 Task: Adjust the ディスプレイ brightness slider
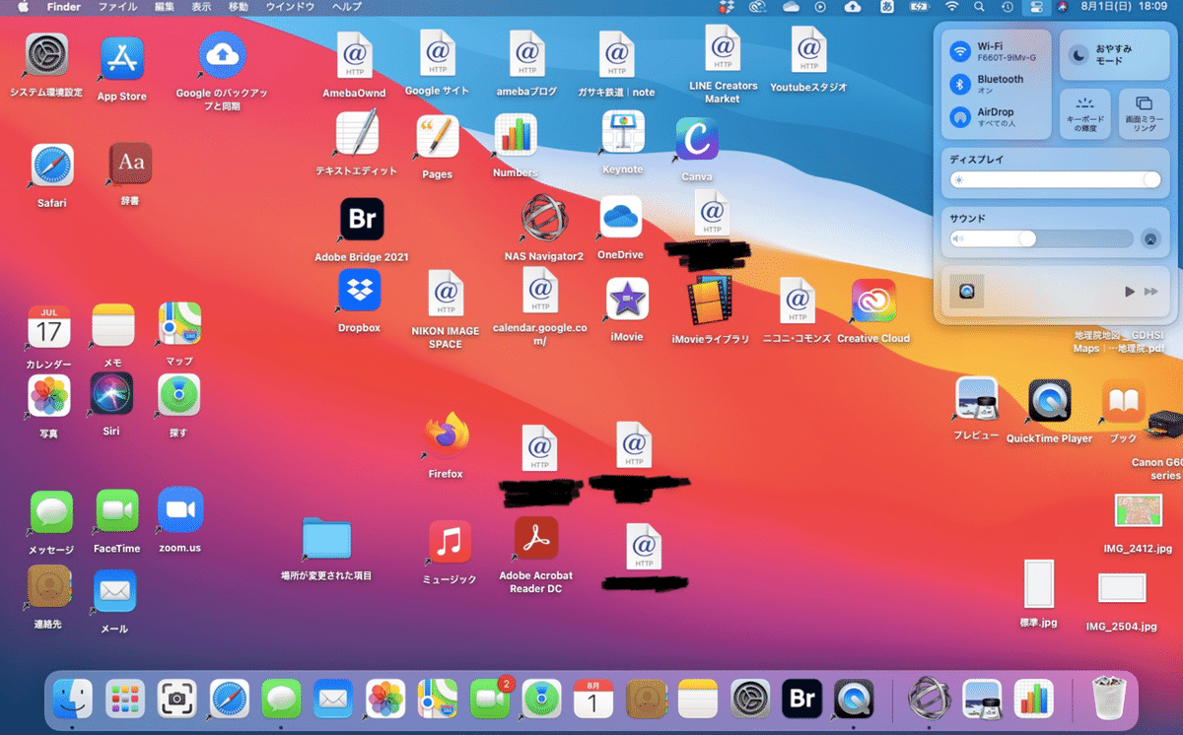click(1055, 180)
